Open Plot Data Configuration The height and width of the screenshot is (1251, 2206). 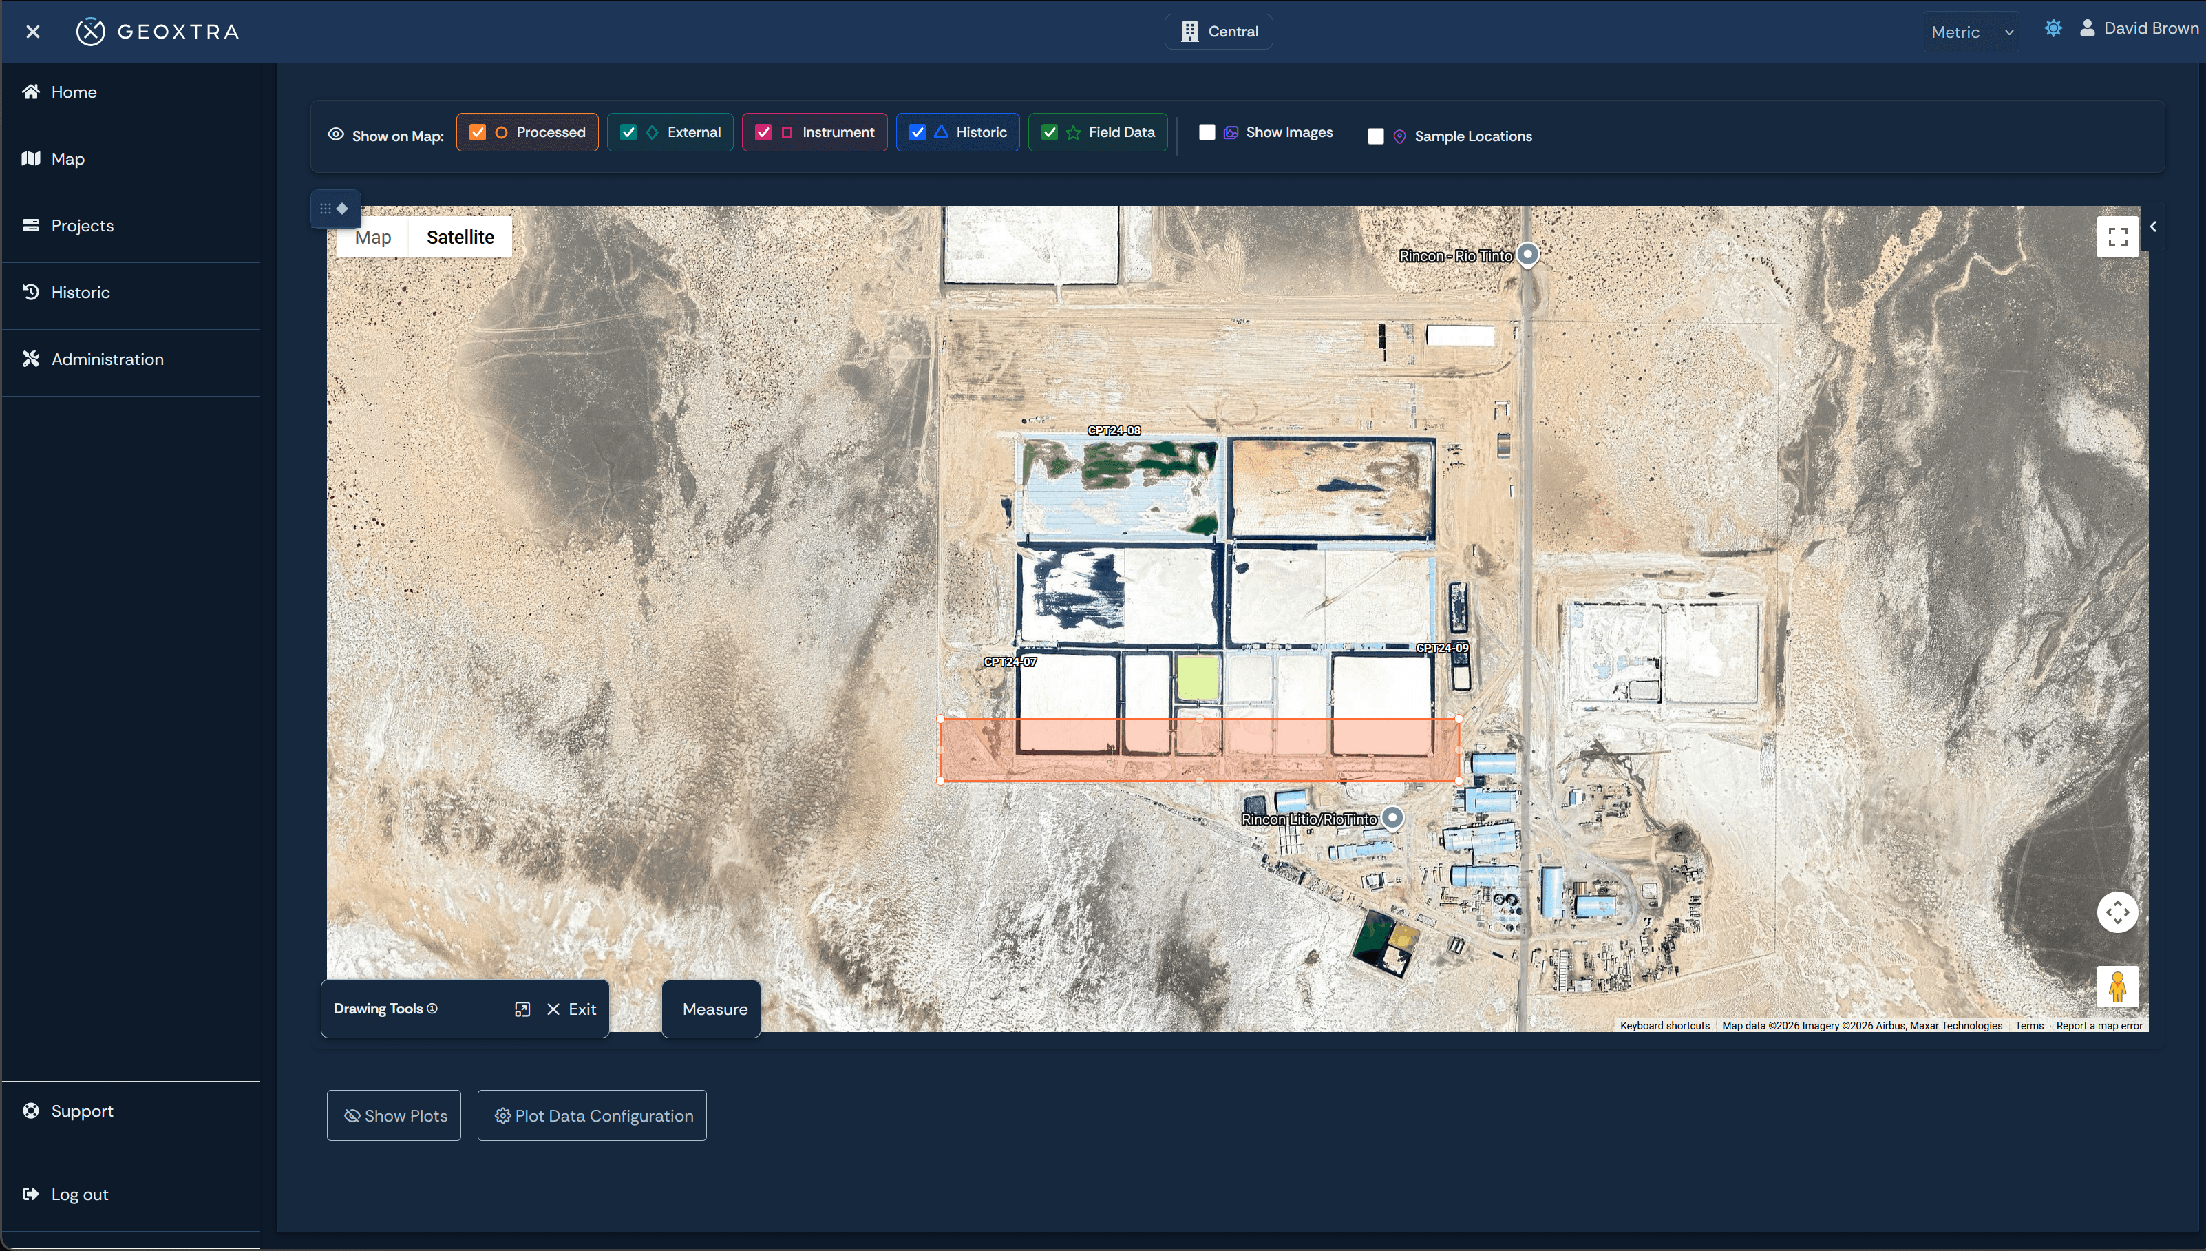[592, 1115]
